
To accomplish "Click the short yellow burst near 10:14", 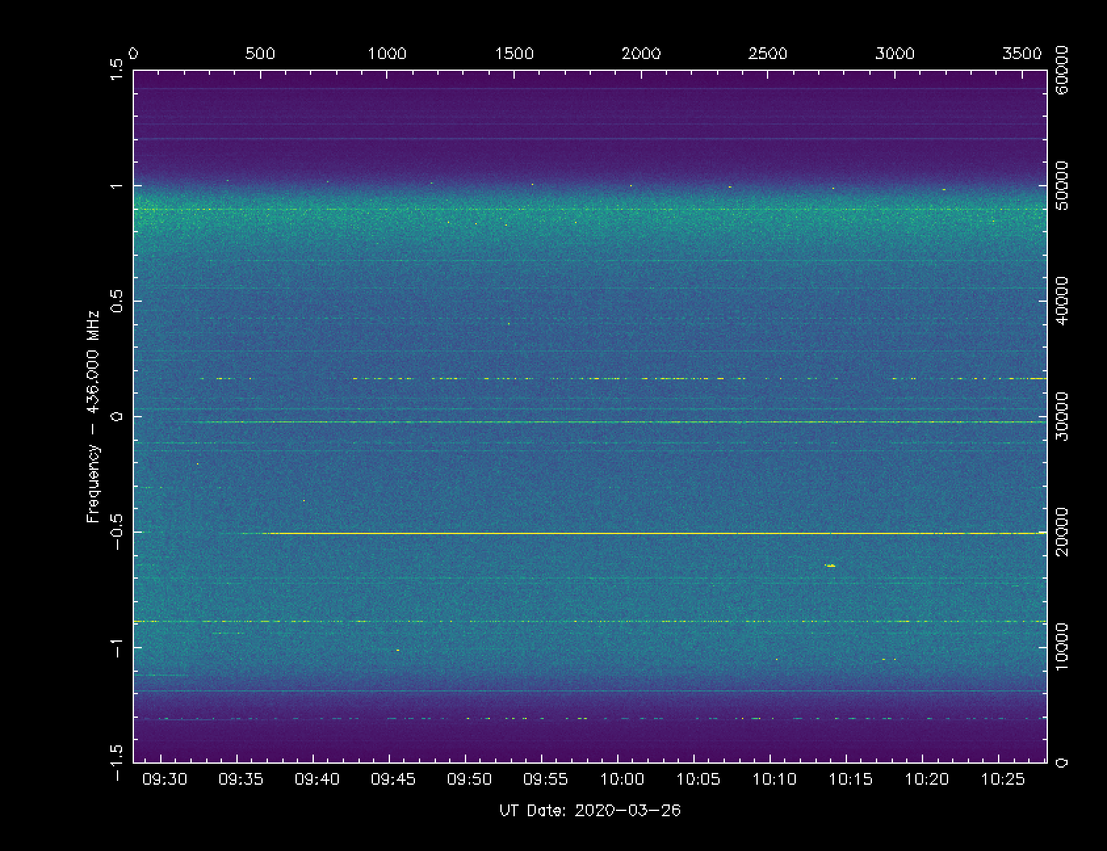I will (x=831, y=565).
